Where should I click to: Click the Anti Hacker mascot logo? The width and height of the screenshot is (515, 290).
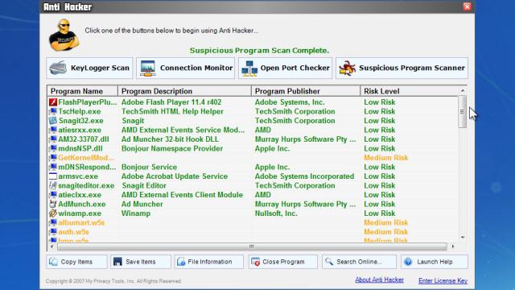coord(64,35)
